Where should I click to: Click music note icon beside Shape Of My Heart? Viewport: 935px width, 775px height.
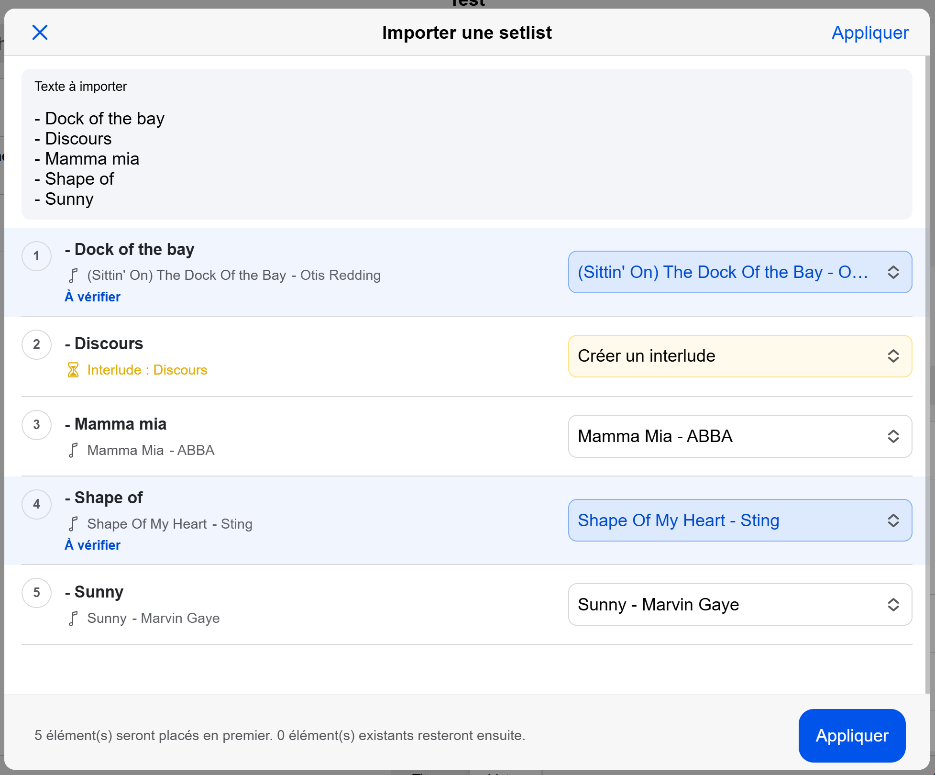click(x=73, y=524)
